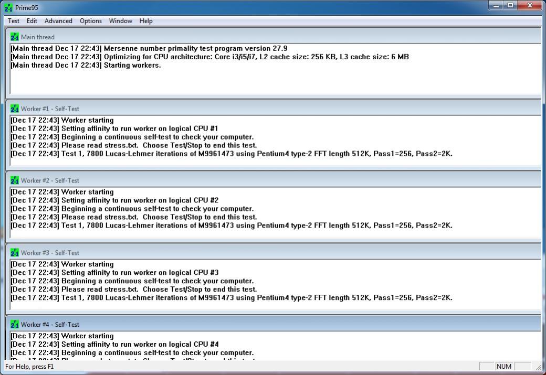The image size is (546, 375).
Task: Click the NUM indicator in status bar
Action: tap(504, 366)
